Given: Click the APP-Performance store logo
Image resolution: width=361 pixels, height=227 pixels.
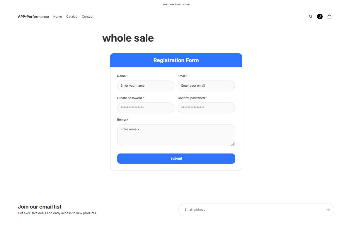Looking at the screenshot, I should coord(33,17).
